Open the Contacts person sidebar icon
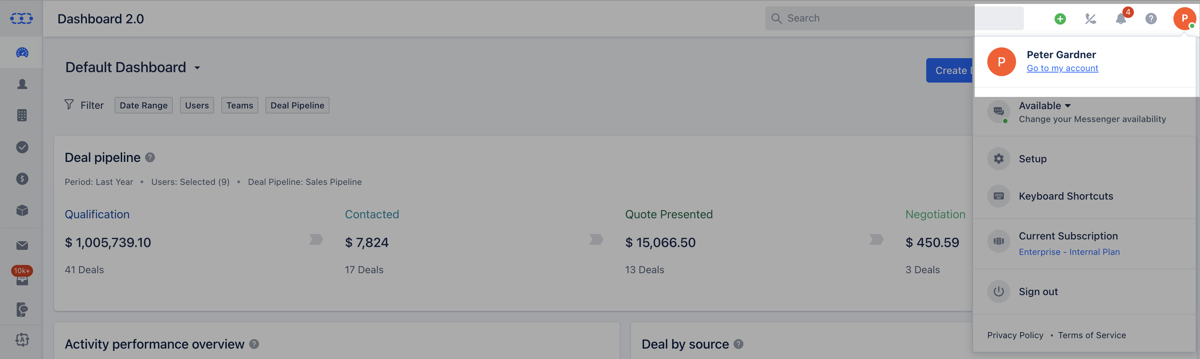Image resolution: width=1200 pixels, height=359 pixels. tap(22, 84)
